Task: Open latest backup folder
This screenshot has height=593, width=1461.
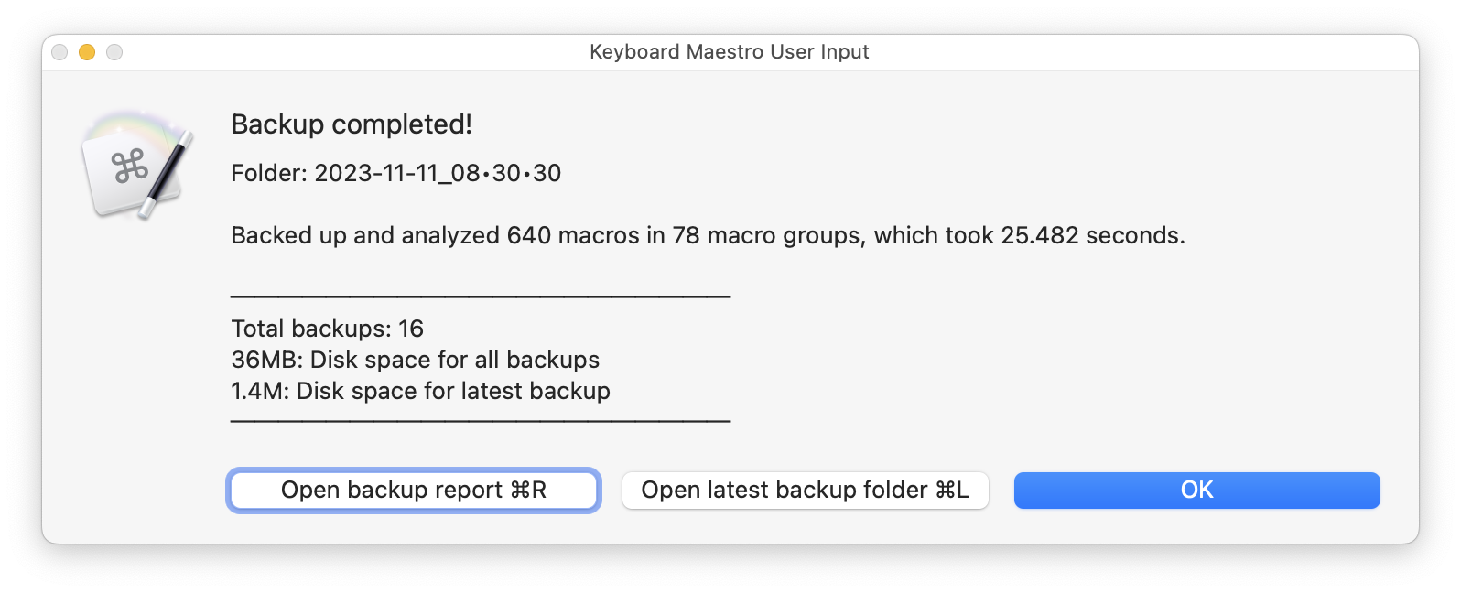Action: pos(805,490)
